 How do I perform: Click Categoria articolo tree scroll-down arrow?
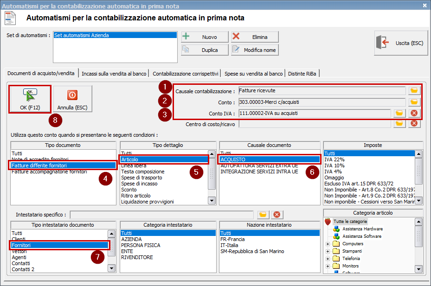418,269
